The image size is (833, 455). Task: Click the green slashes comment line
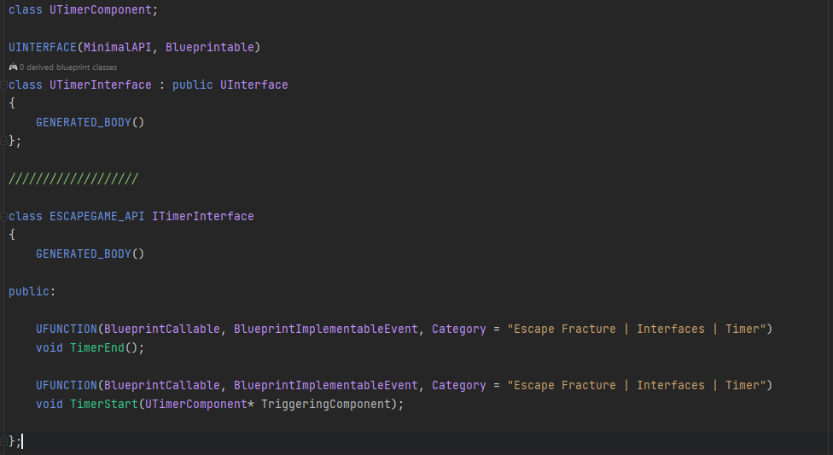[73, 178]
